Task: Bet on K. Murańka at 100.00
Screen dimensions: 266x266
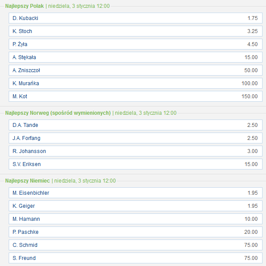Action: click(135, 83)
